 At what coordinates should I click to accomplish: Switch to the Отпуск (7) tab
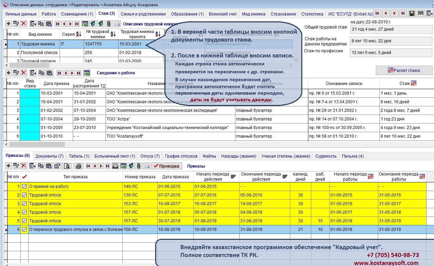(150, 156)
